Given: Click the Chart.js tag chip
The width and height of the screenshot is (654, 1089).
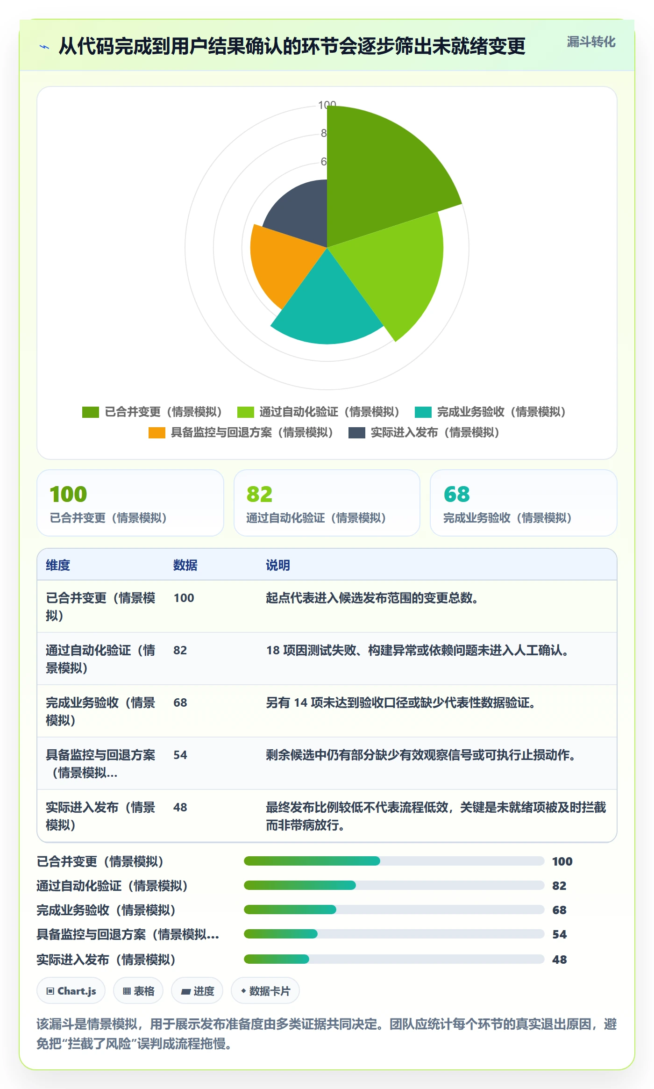Looking at the screenshot, I should point(71,991).
